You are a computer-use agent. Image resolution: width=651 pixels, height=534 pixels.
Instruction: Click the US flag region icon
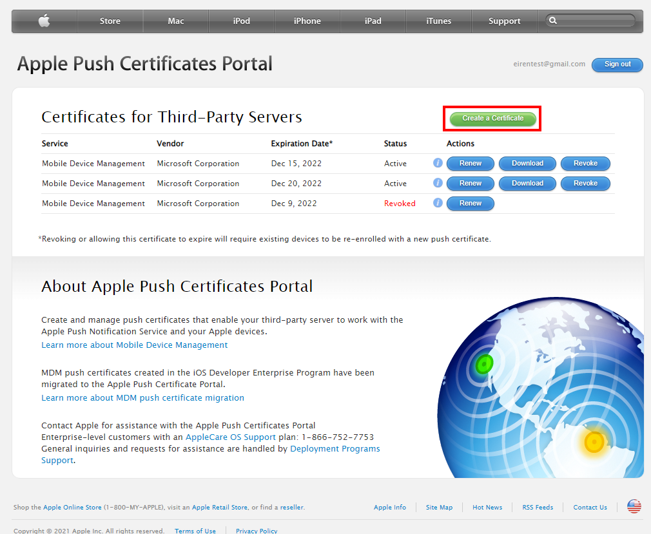click(634, 506)
